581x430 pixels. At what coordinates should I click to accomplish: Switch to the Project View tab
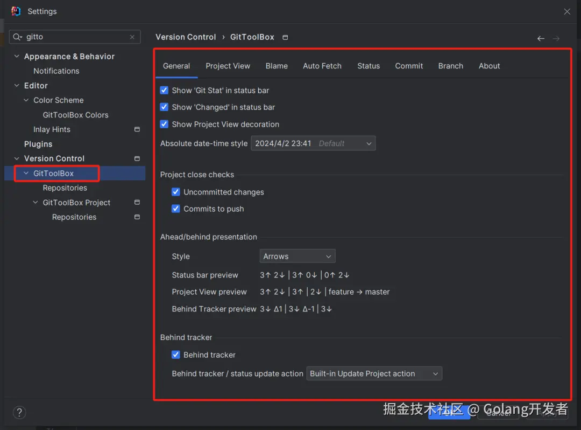coord(228,66)
